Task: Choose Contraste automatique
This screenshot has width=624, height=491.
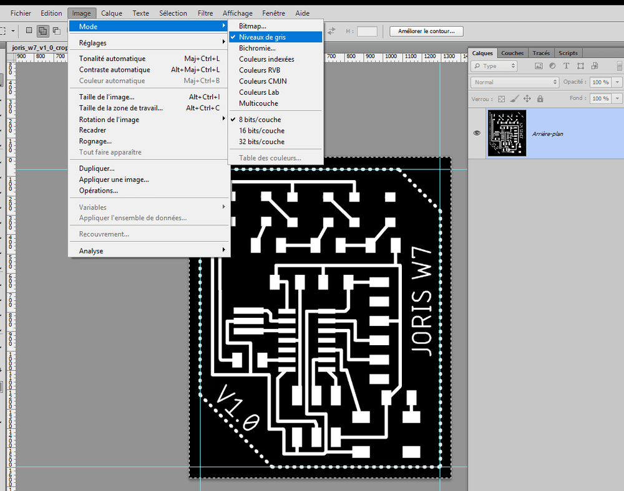Action: (149, 70)
